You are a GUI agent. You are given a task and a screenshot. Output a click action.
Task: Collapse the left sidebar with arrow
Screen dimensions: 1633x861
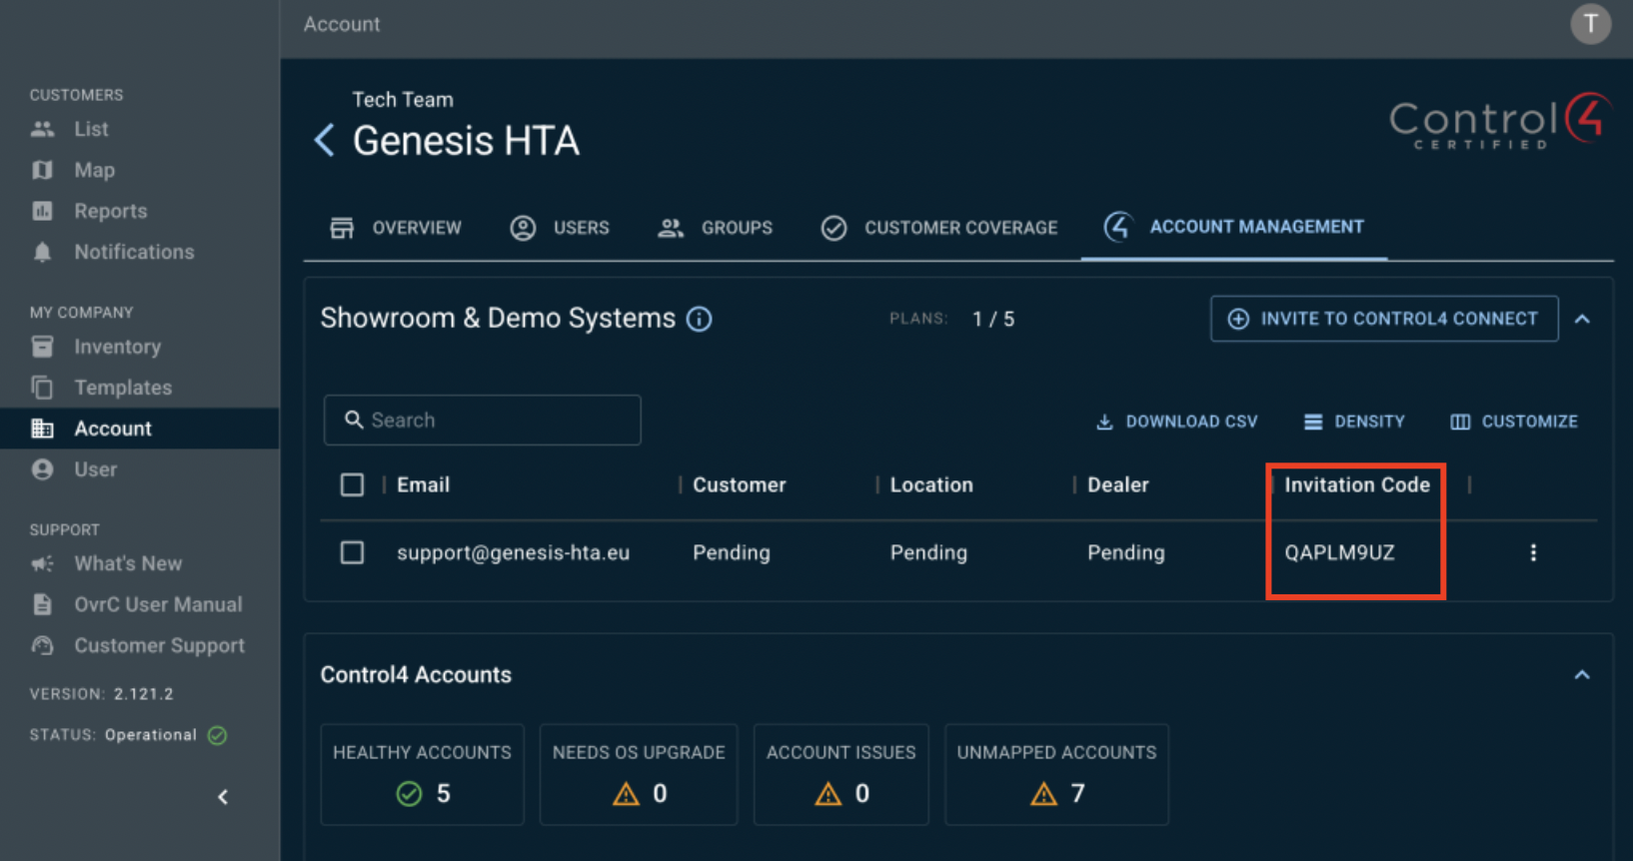[223, 797]
